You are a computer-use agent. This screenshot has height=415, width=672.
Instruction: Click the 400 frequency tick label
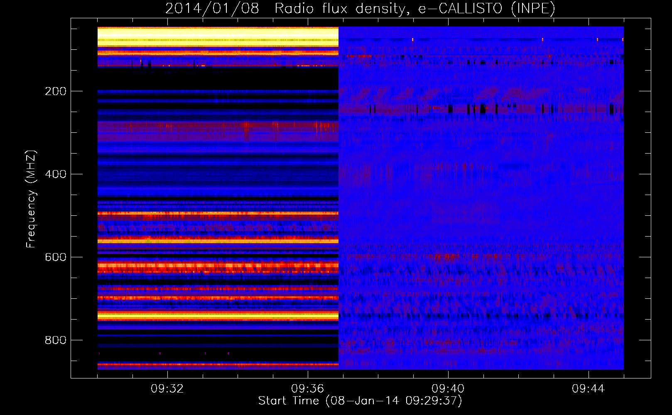tap(56, 174)
